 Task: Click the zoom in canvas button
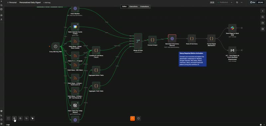(x=14, y=118)
